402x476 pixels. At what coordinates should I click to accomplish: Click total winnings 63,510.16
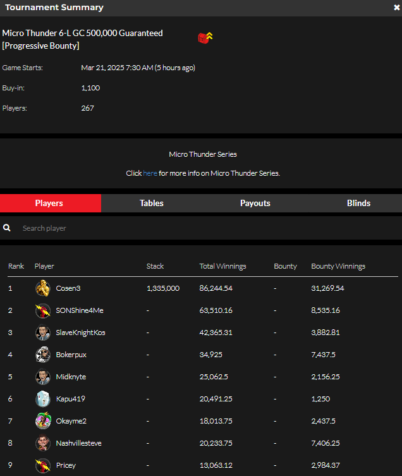pos(216,310)
